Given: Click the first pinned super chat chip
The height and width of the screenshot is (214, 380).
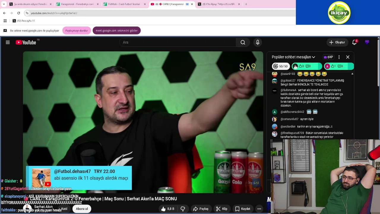Looking at the screenshot, I should click(x=307, y=66).
